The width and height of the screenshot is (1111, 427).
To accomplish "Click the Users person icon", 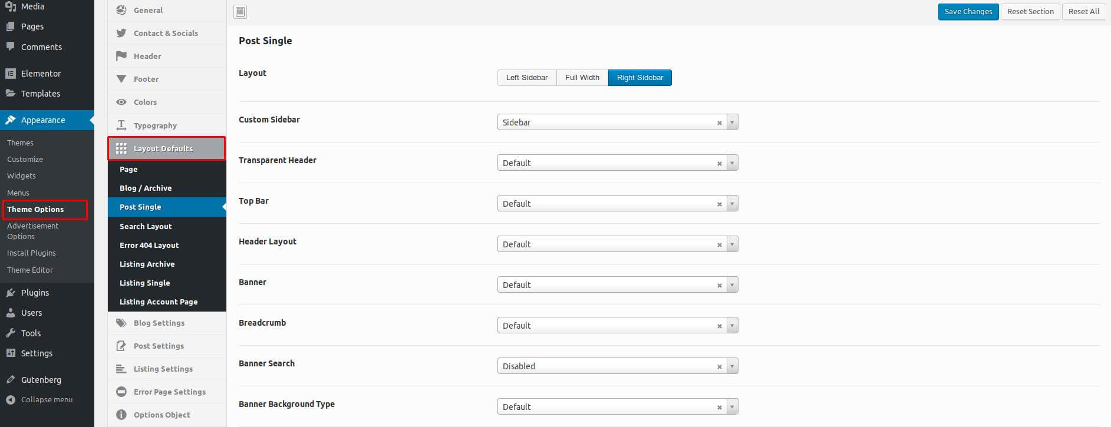I will tap(10, 313).
